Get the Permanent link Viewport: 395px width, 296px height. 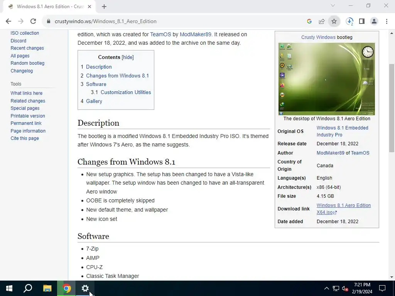pos(26,123)
